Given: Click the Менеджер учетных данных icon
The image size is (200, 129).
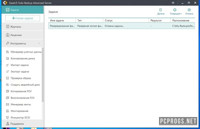Looking at the screenshot, I should click(7, 52).
